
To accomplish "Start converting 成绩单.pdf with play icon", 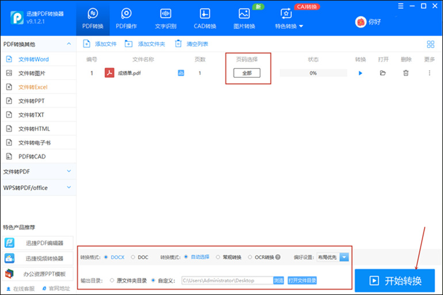I will coord(360,73).
